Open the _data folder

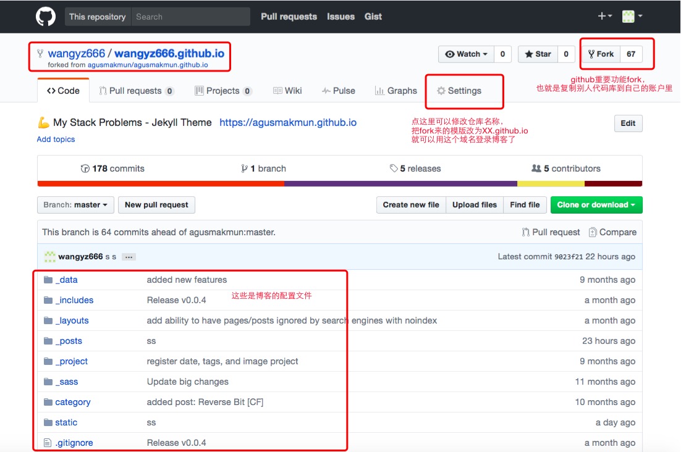(x=67, y=280)
